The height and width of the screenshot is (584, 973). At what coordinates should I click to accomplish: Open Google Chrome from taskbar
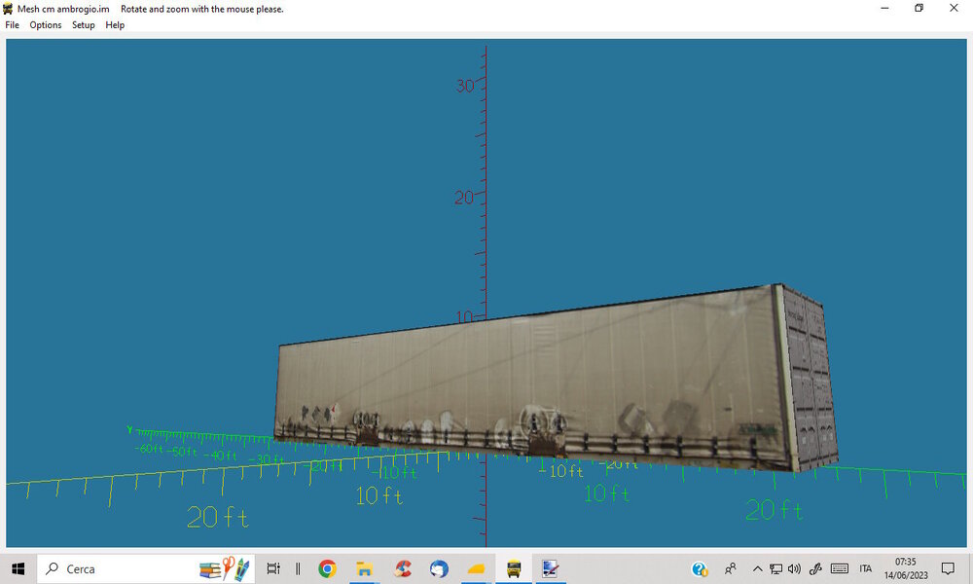pyautogui.click(x=327, y=568)
